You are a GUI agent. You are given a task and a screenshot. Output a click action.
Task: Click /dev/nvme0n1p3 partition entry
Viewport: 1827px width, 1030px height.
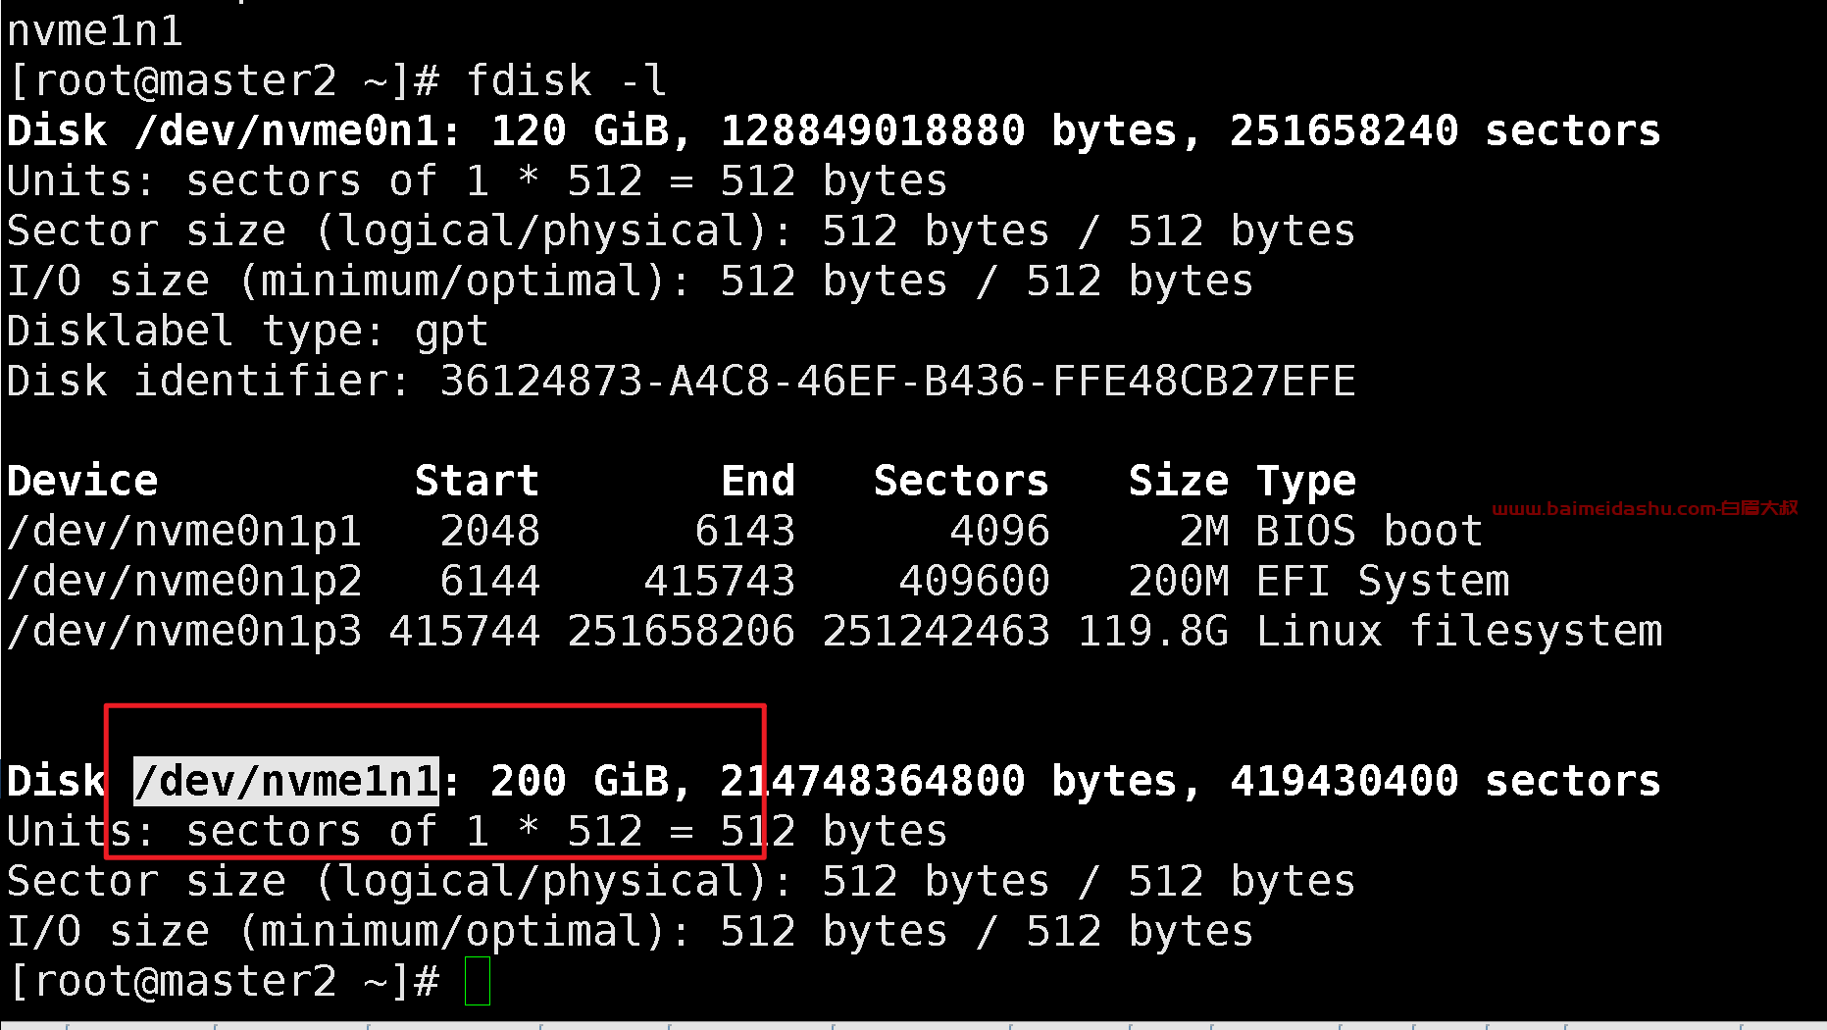click(x=184, y=632)
